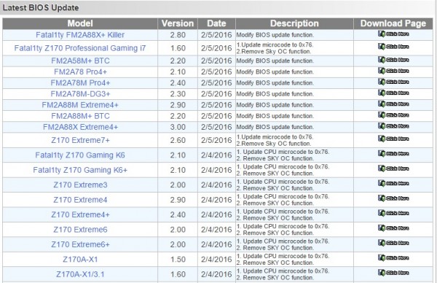Open the Z170A-X1 model link
The height and width of the screenshot is (283, 437).
click(x=80, y=260)
